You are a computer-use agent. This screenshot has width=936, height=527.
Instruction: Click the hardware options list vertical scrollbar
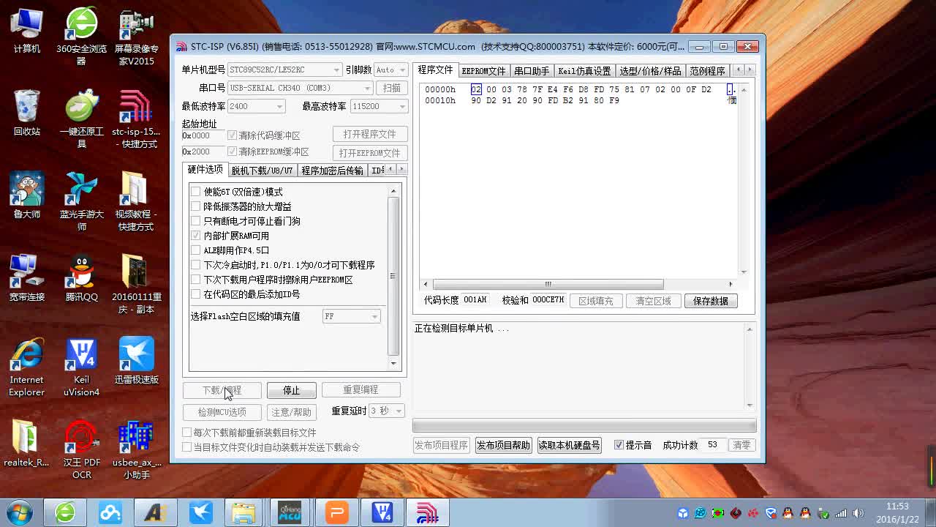(x=393, y=277)
